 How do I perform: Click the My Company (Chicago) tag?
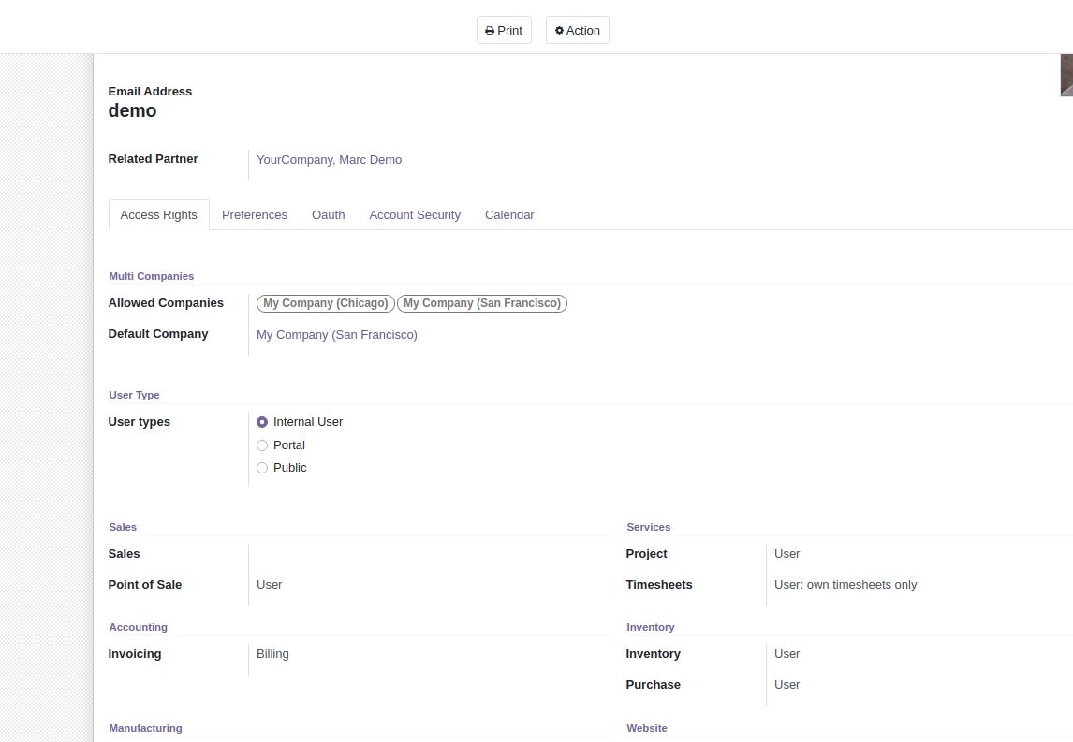pos(326,303)
